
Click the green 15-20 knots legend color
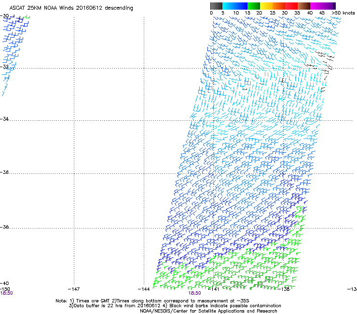point(254,6)
